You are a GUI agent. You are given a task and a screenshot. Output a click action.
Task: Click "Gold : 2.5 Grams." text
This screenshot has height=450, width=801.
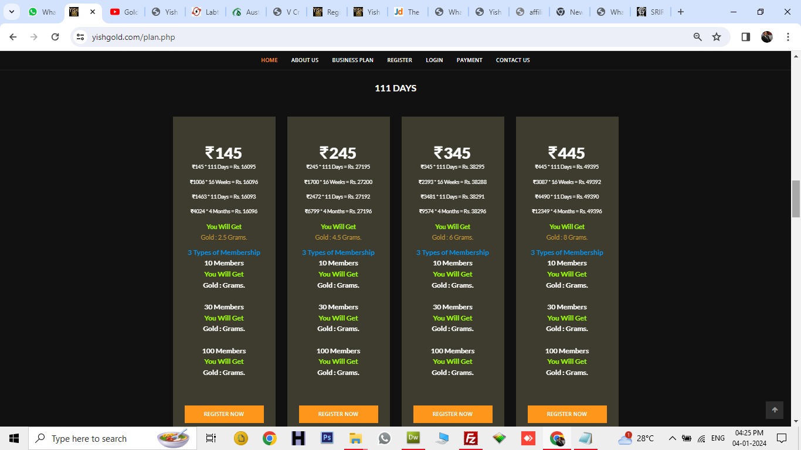click(x=224, y=237)
